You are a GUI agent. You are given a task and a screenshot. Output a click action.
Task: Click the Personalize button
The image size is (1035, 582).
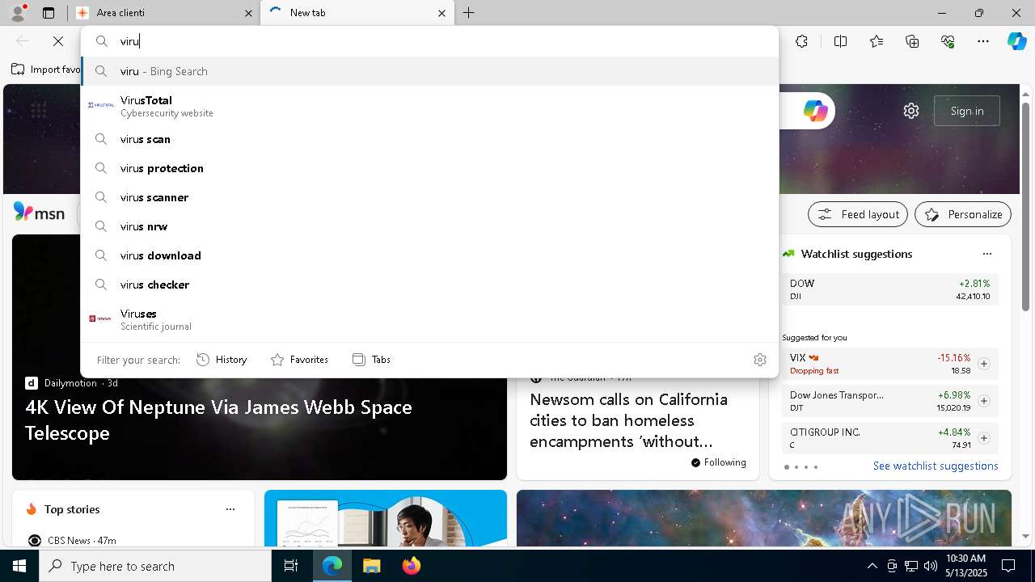(x=963, y=214)
